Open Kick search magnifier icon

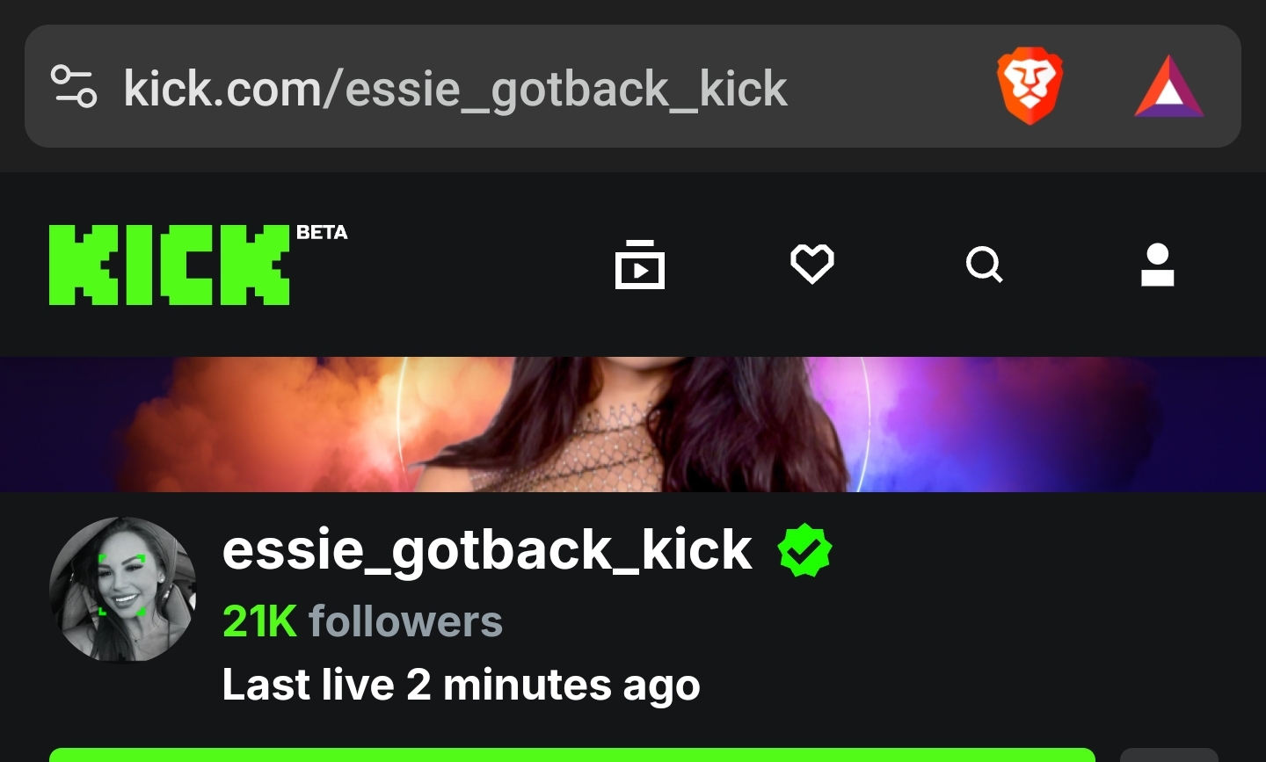pos(984,264)
